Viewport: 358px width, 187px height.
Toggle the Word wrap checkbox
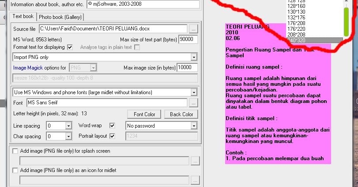(112, 125)
